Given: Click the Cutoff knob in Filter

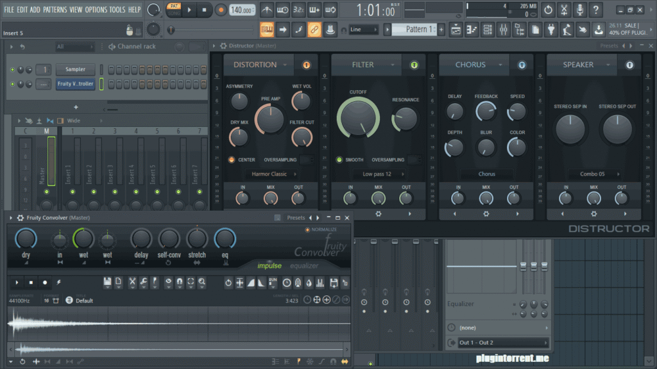Looking at the screenshot, I should [358, 118].
